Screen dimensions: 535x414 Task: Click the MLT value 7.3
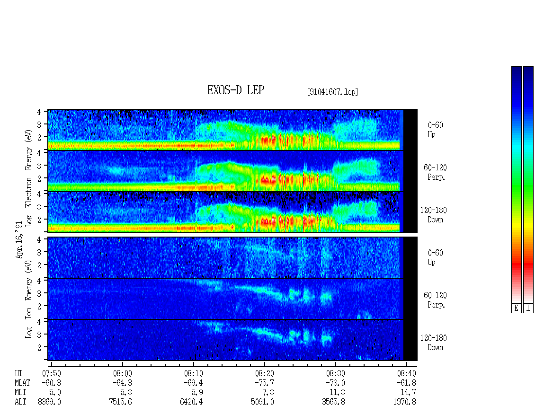[x=268, y=393]
